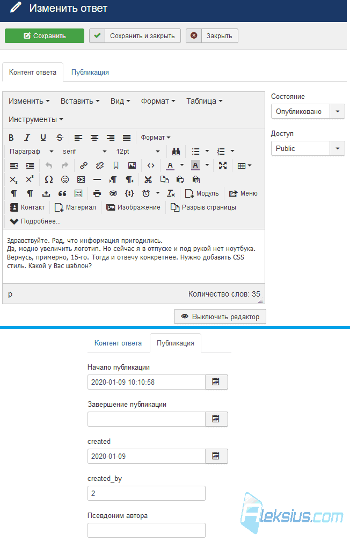This screenshot has width=350, height=540.
Task: Open the 12pt font size dropdown
Action: click(x=137, y=152)
